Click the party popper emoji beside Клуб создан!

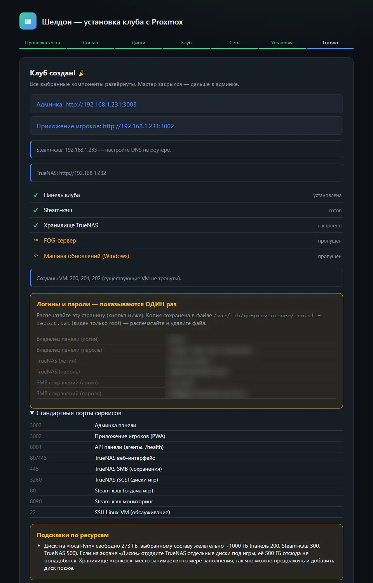point(82,73)
